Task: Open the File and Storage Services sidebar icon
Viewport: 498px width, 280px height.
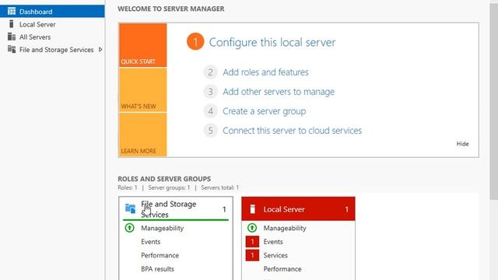Action: click(x=12, y=49)
